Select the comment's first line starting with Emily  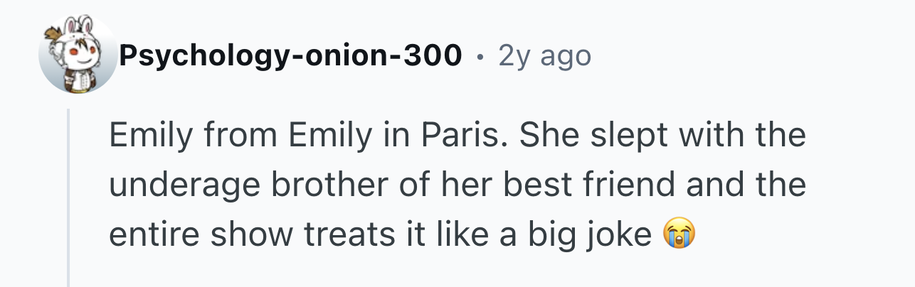click(457, 136)
